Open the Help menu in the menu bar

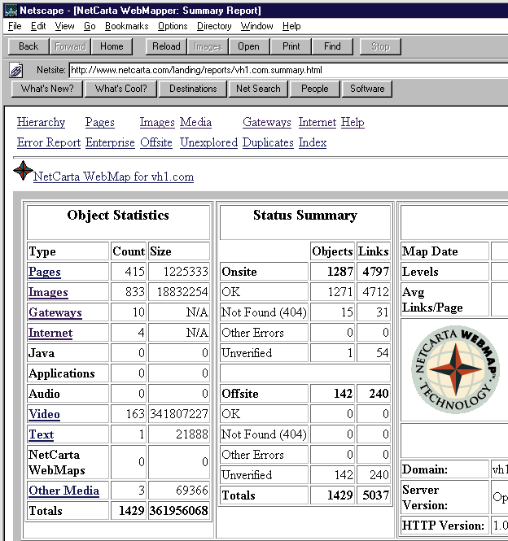[x=291, y=26]
